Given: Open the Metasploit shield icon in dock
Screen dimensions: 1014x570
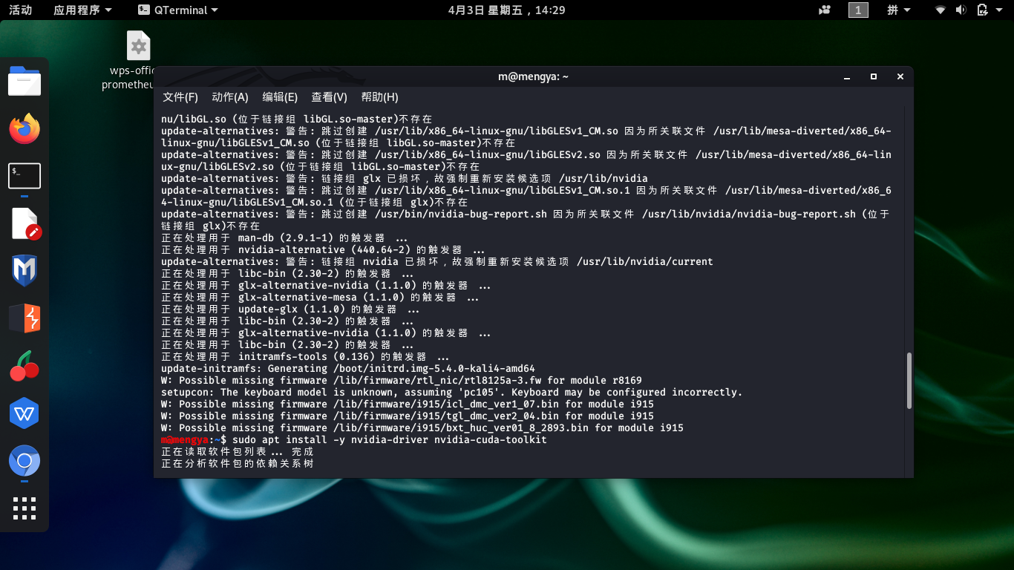Looking at the screenshot, I should tap(24, 270).
